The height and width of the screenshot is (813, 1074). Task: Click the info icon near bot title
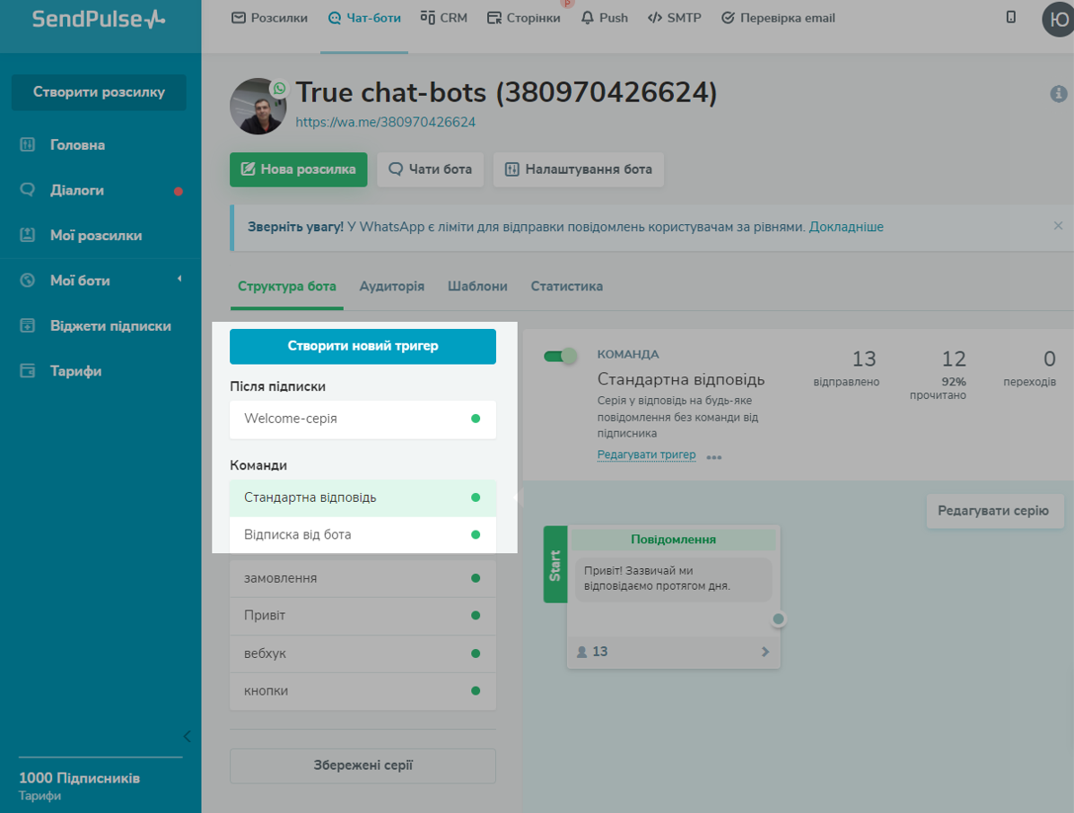pyautogui.click(x=1058, y=94)
